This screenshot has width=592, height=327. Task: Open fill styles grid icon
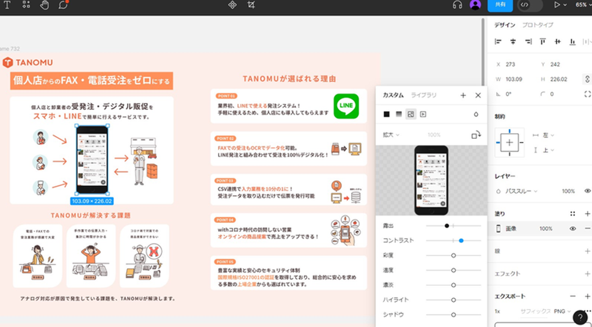tap(572, 214)
